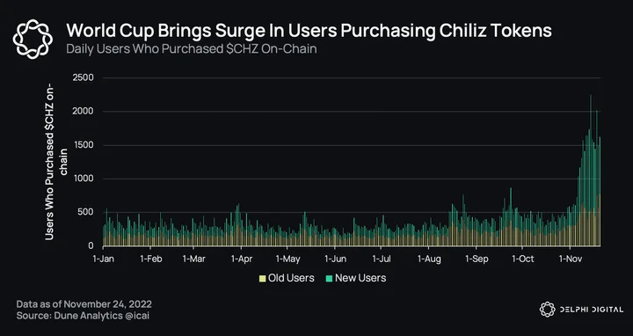Select the 1-Nov x-axis label
This screenshot has width=633, height=336.
point(570,259)
